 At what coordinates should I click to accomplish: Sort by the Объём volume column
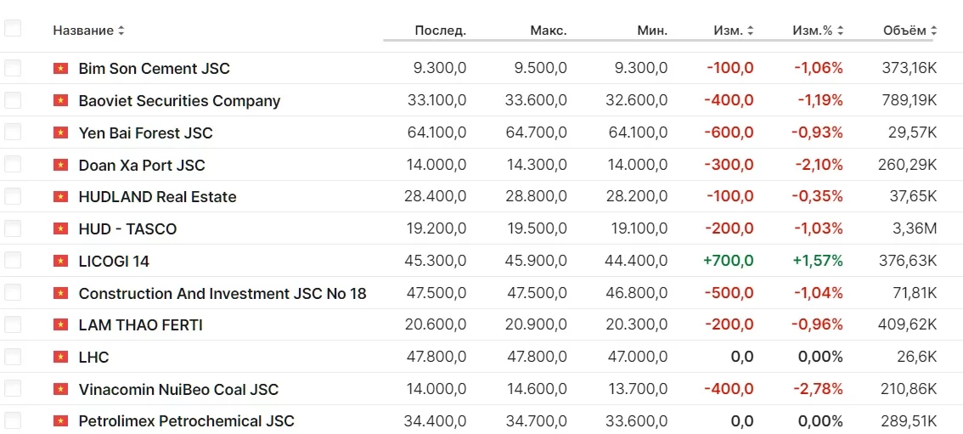[909, 31]
